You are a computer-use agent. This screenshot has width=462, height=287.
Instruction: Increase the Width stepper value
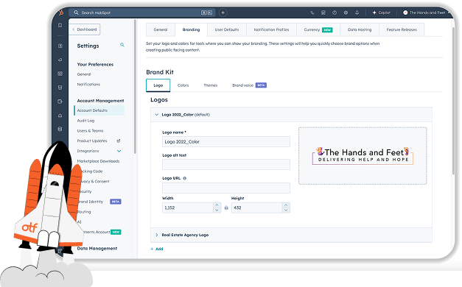click(217, 205)
